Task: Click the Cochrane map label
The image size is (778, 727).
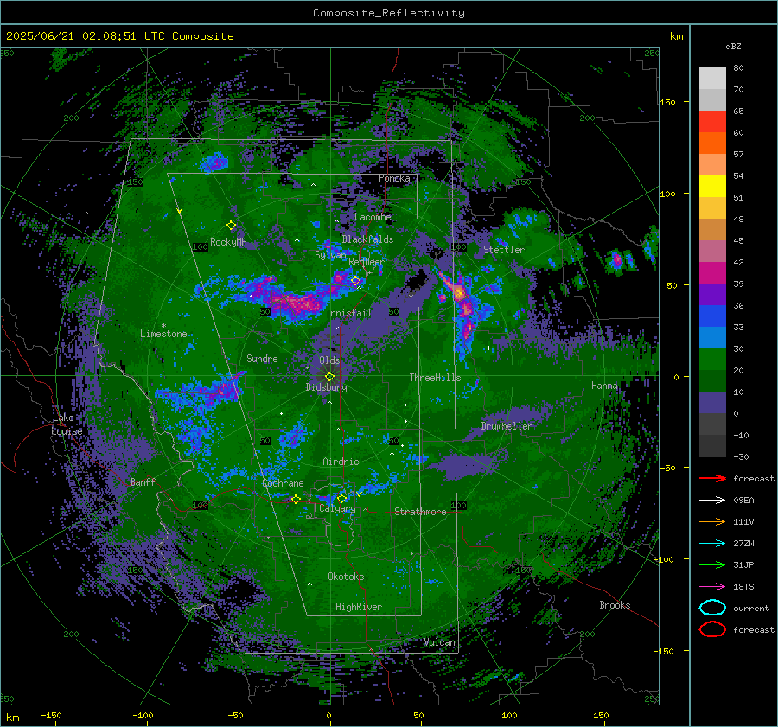Action: [283, 483]
